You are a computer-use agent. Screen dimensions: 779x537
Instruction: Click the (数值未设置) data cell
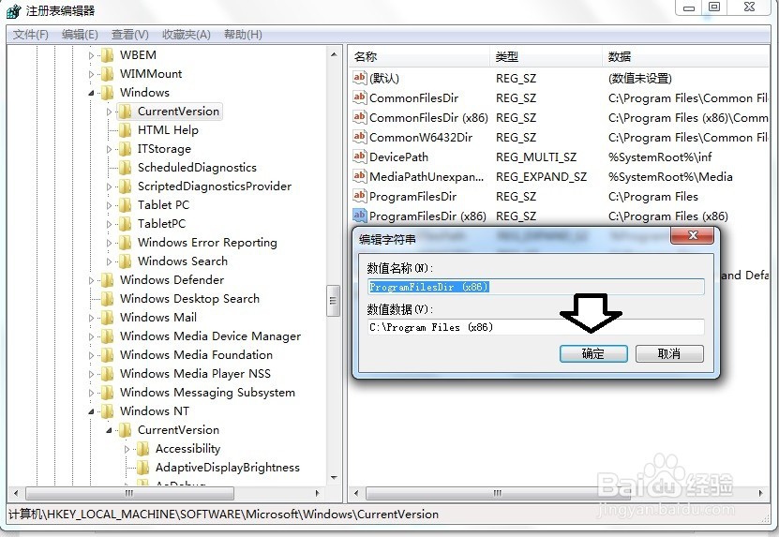click(x=640, y=79)
